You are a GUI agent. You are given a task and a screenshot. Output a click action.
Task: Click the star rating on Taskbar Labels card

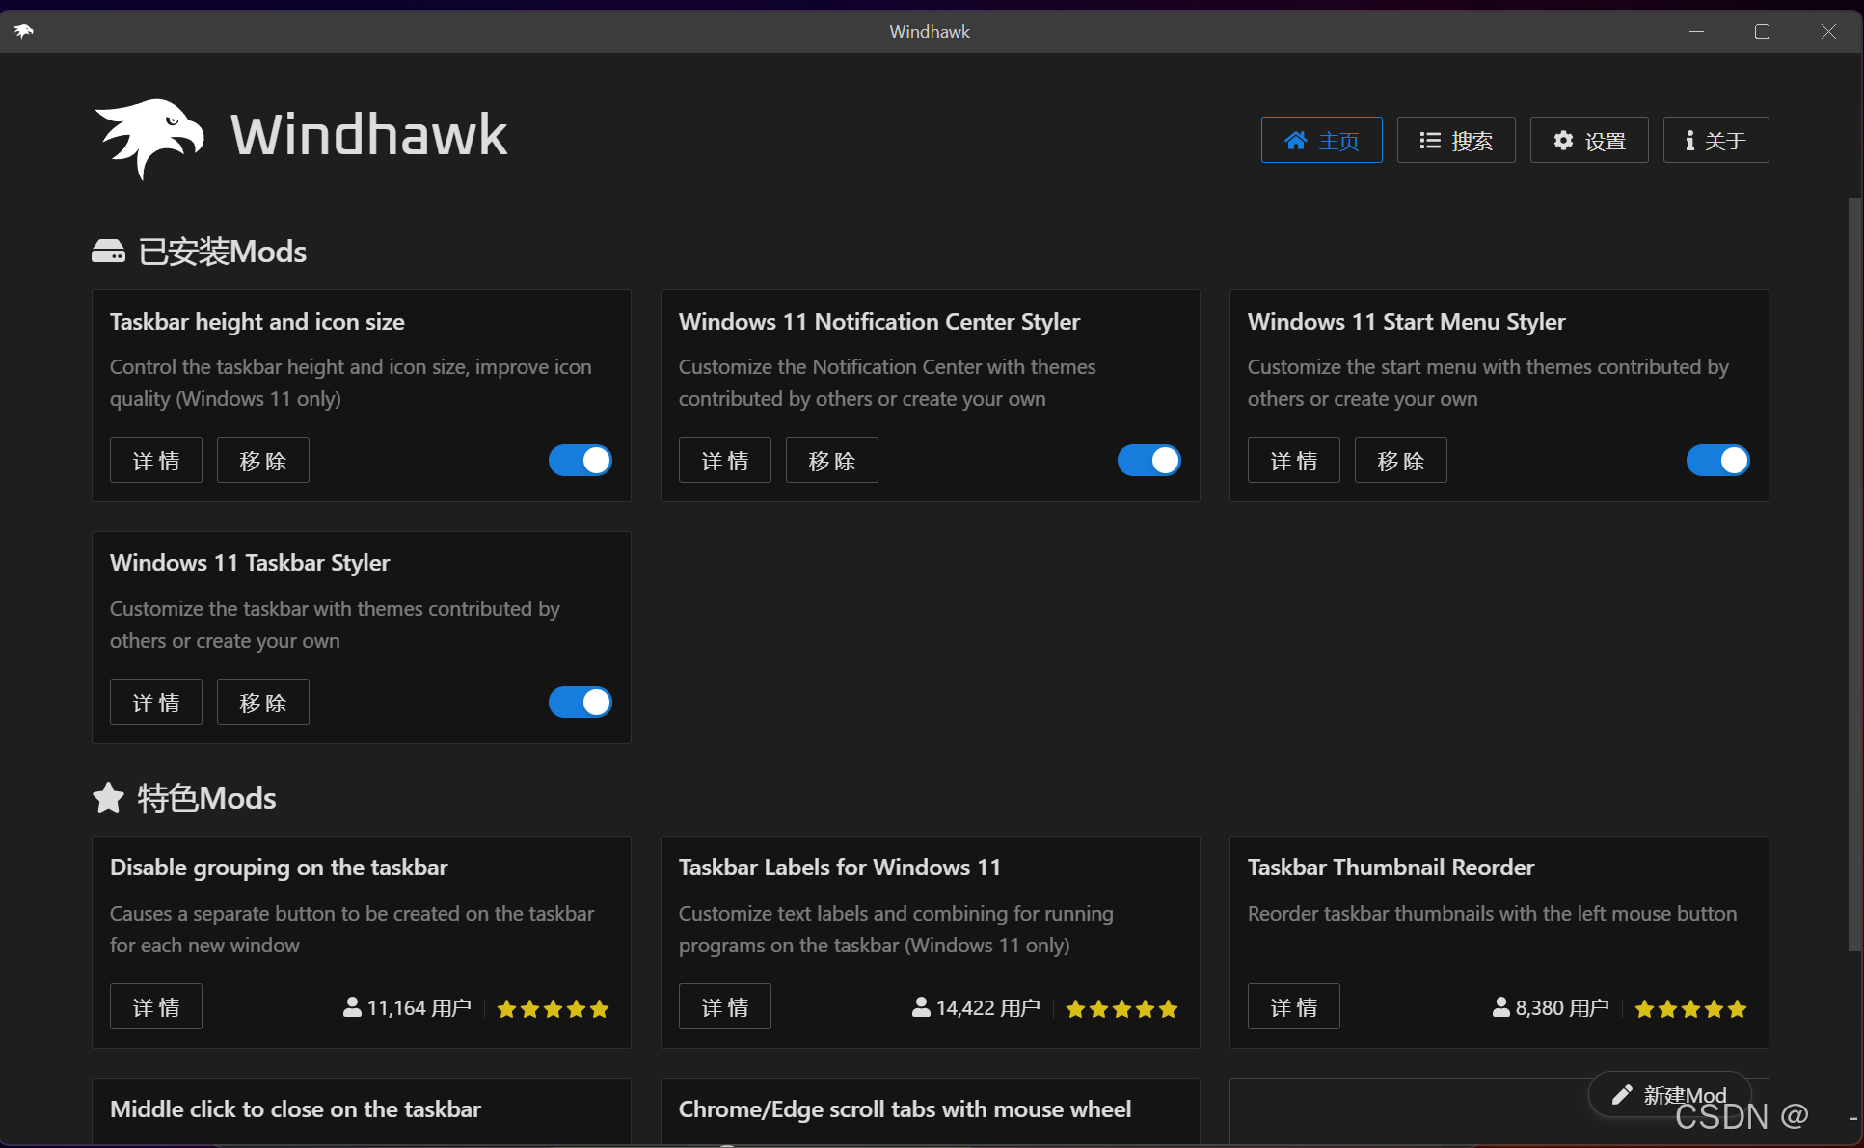click(1121, 1008)
